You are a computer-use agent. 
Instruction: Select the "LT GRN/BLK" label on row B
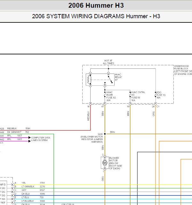[x=28, y=186]
